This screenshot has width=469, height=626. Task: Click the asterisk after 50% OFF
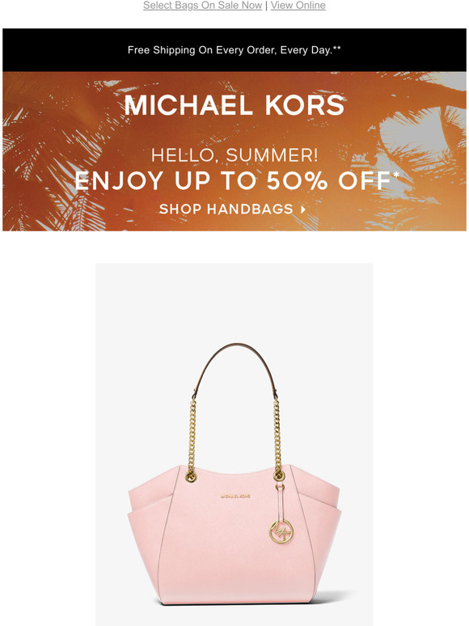[x=396, y=175]
